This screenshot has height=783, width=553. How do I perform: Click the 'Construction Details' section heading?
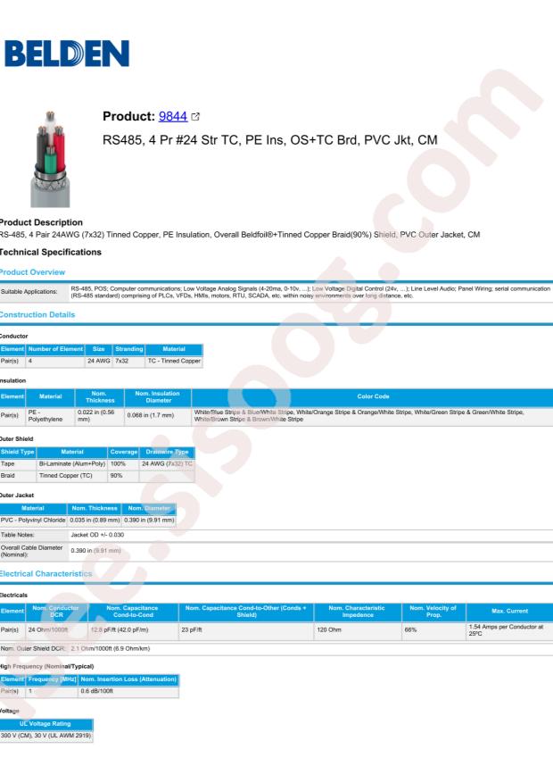coord(37,314)
